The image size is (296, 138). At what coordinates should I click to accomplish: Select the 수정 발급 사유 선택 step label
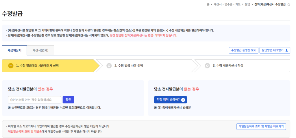129,66
